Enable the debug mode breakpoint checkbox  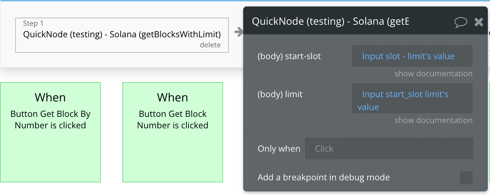[x=466, y=178]
